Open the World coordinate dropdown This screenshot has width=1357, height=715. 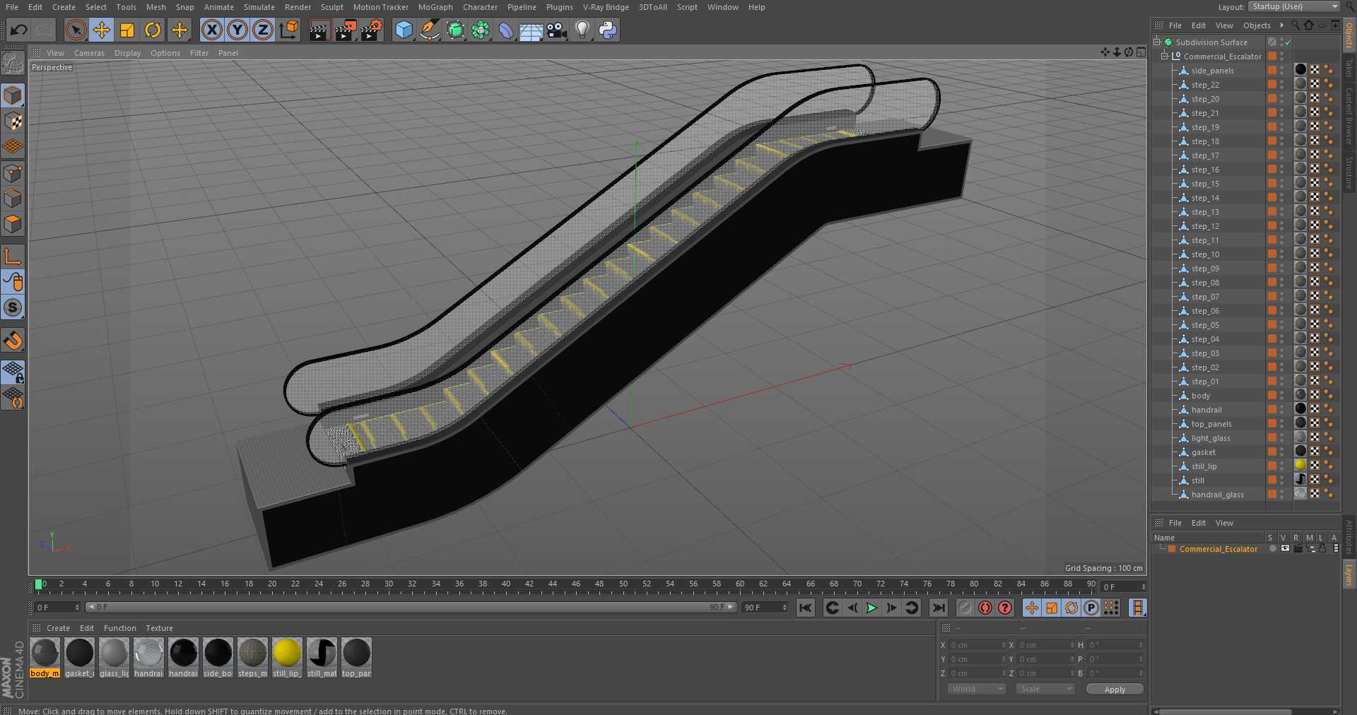point(976,689)
